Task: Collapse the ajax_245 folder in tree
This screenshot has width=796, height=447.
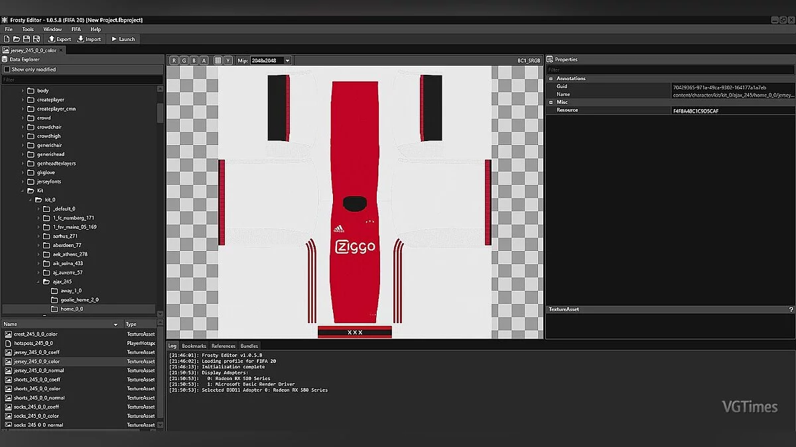Action: [38, 281]
